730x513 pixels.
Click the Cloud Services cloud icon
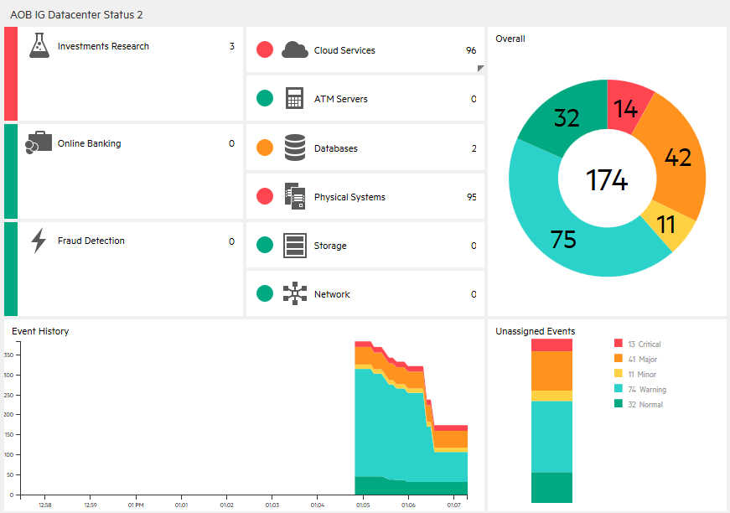coord(295,49)
